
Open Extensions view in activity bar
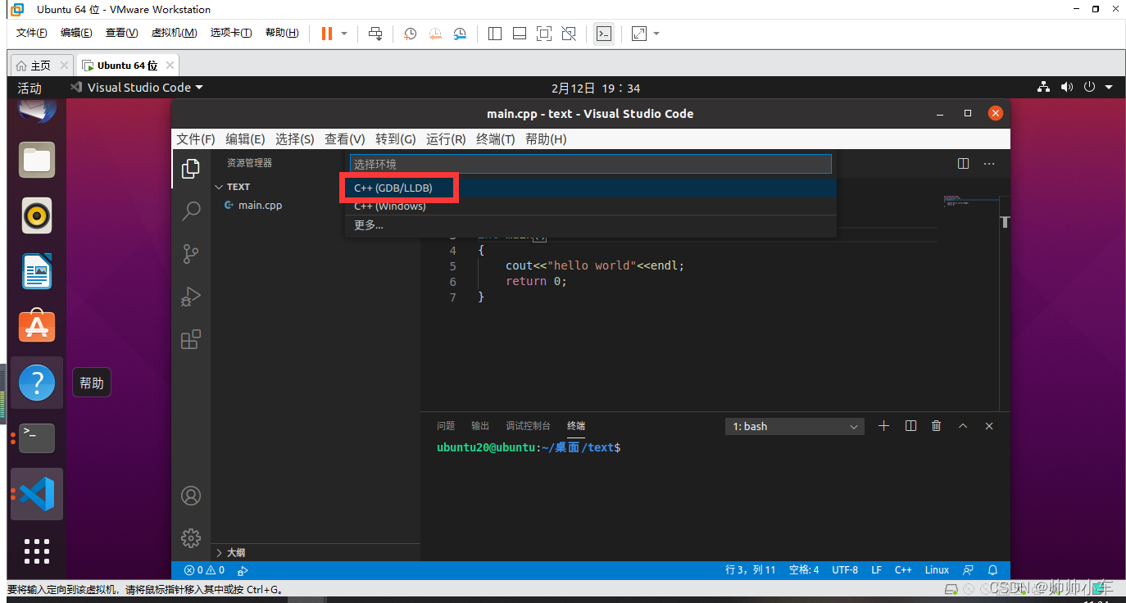tap(191, 338)
